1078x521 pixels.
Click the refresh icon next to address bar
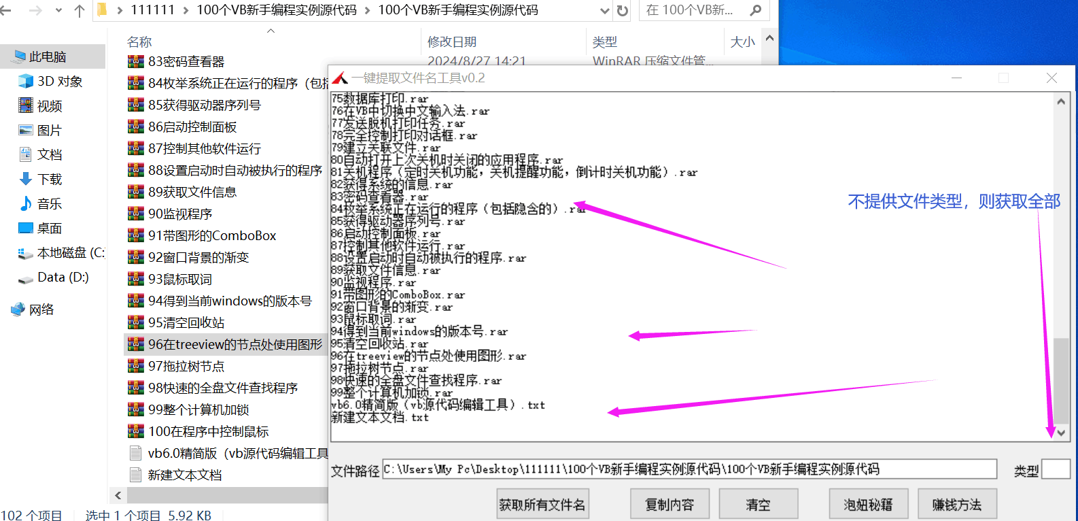pos(623,10)
